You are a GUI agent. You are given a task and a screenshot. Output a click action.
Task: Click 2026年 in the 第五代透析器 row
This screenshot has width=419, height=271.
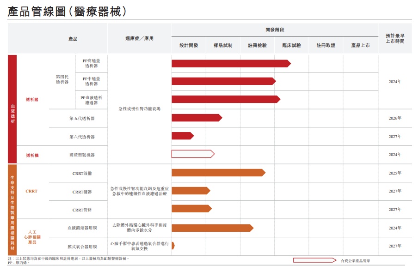(395, 118)
